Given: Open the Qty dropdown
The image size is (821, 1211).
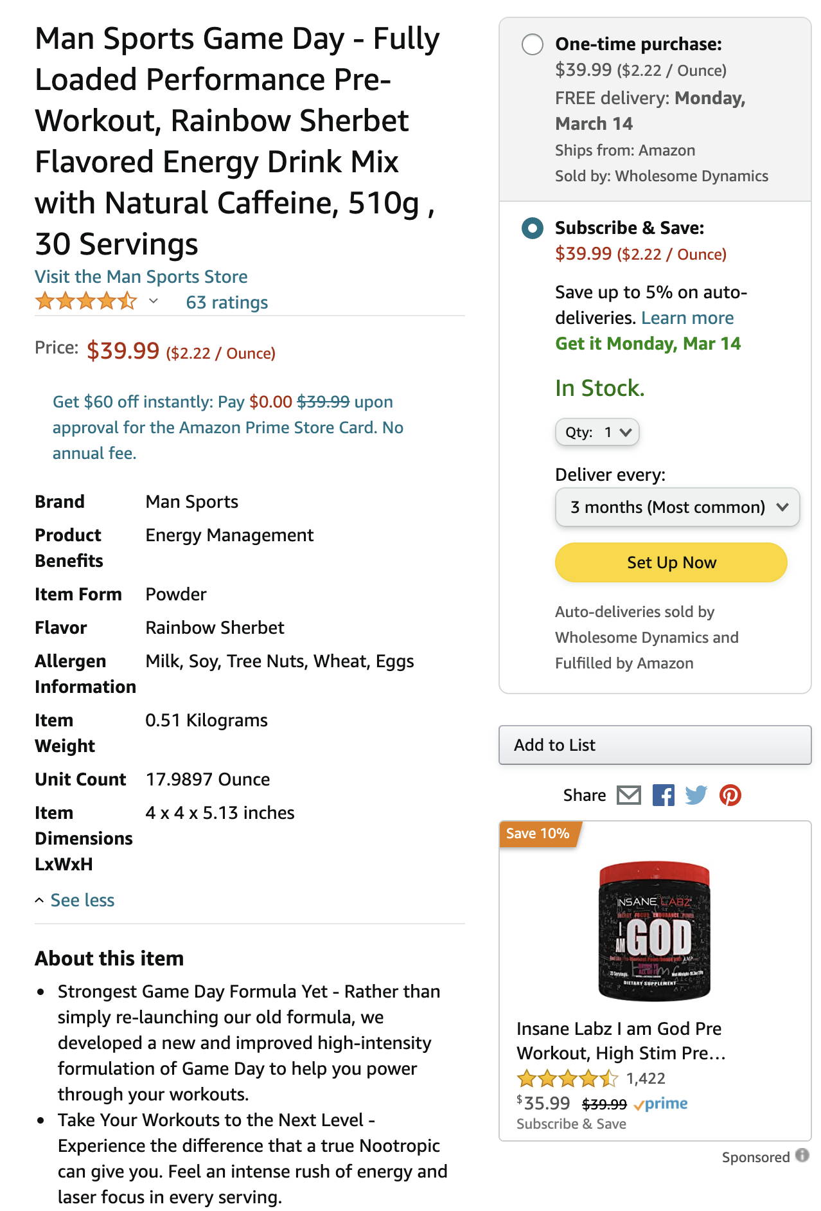Looking at the screenshot, I should (597, 432).
